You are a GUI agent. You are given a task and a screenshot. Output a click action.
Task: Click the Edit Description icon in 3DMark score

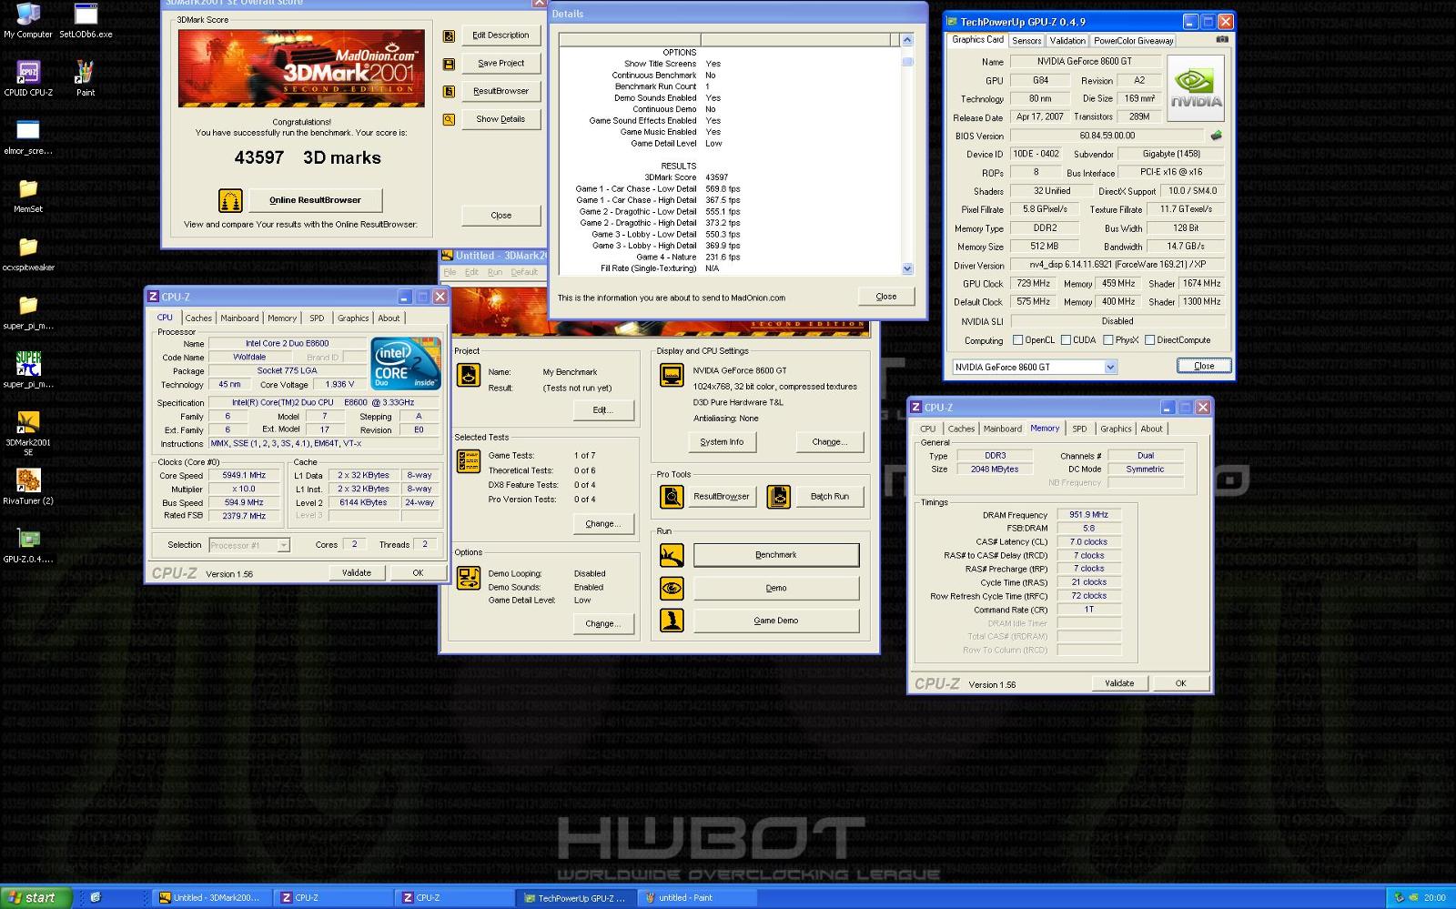click(x=449, y=36)
